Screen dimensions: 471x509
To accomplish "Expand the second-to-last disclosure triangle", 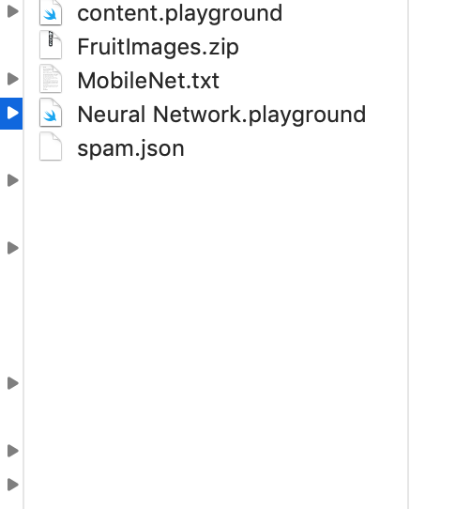I will click(x=12, y=451).
